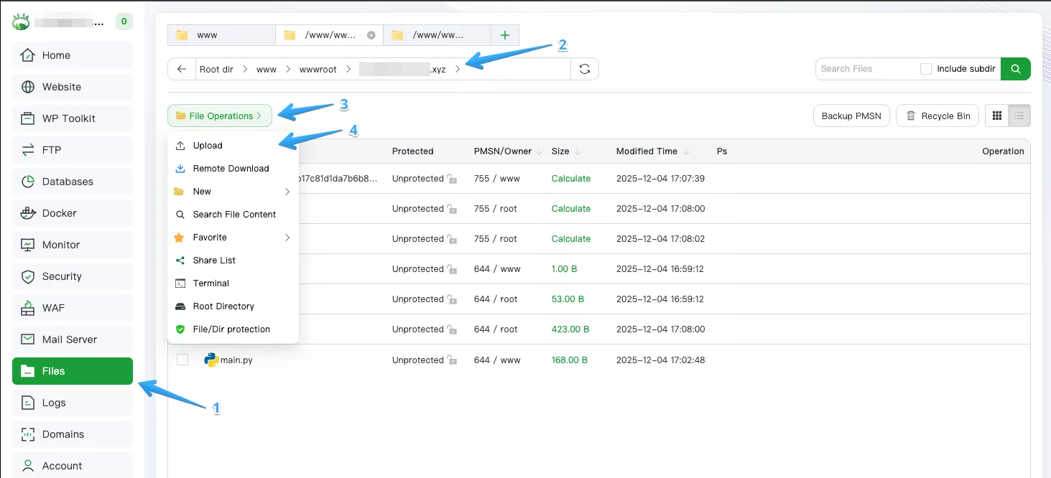1051x478 pixels.
Task: Enable the Include subdir checkbox
Action: pos(926,68)
